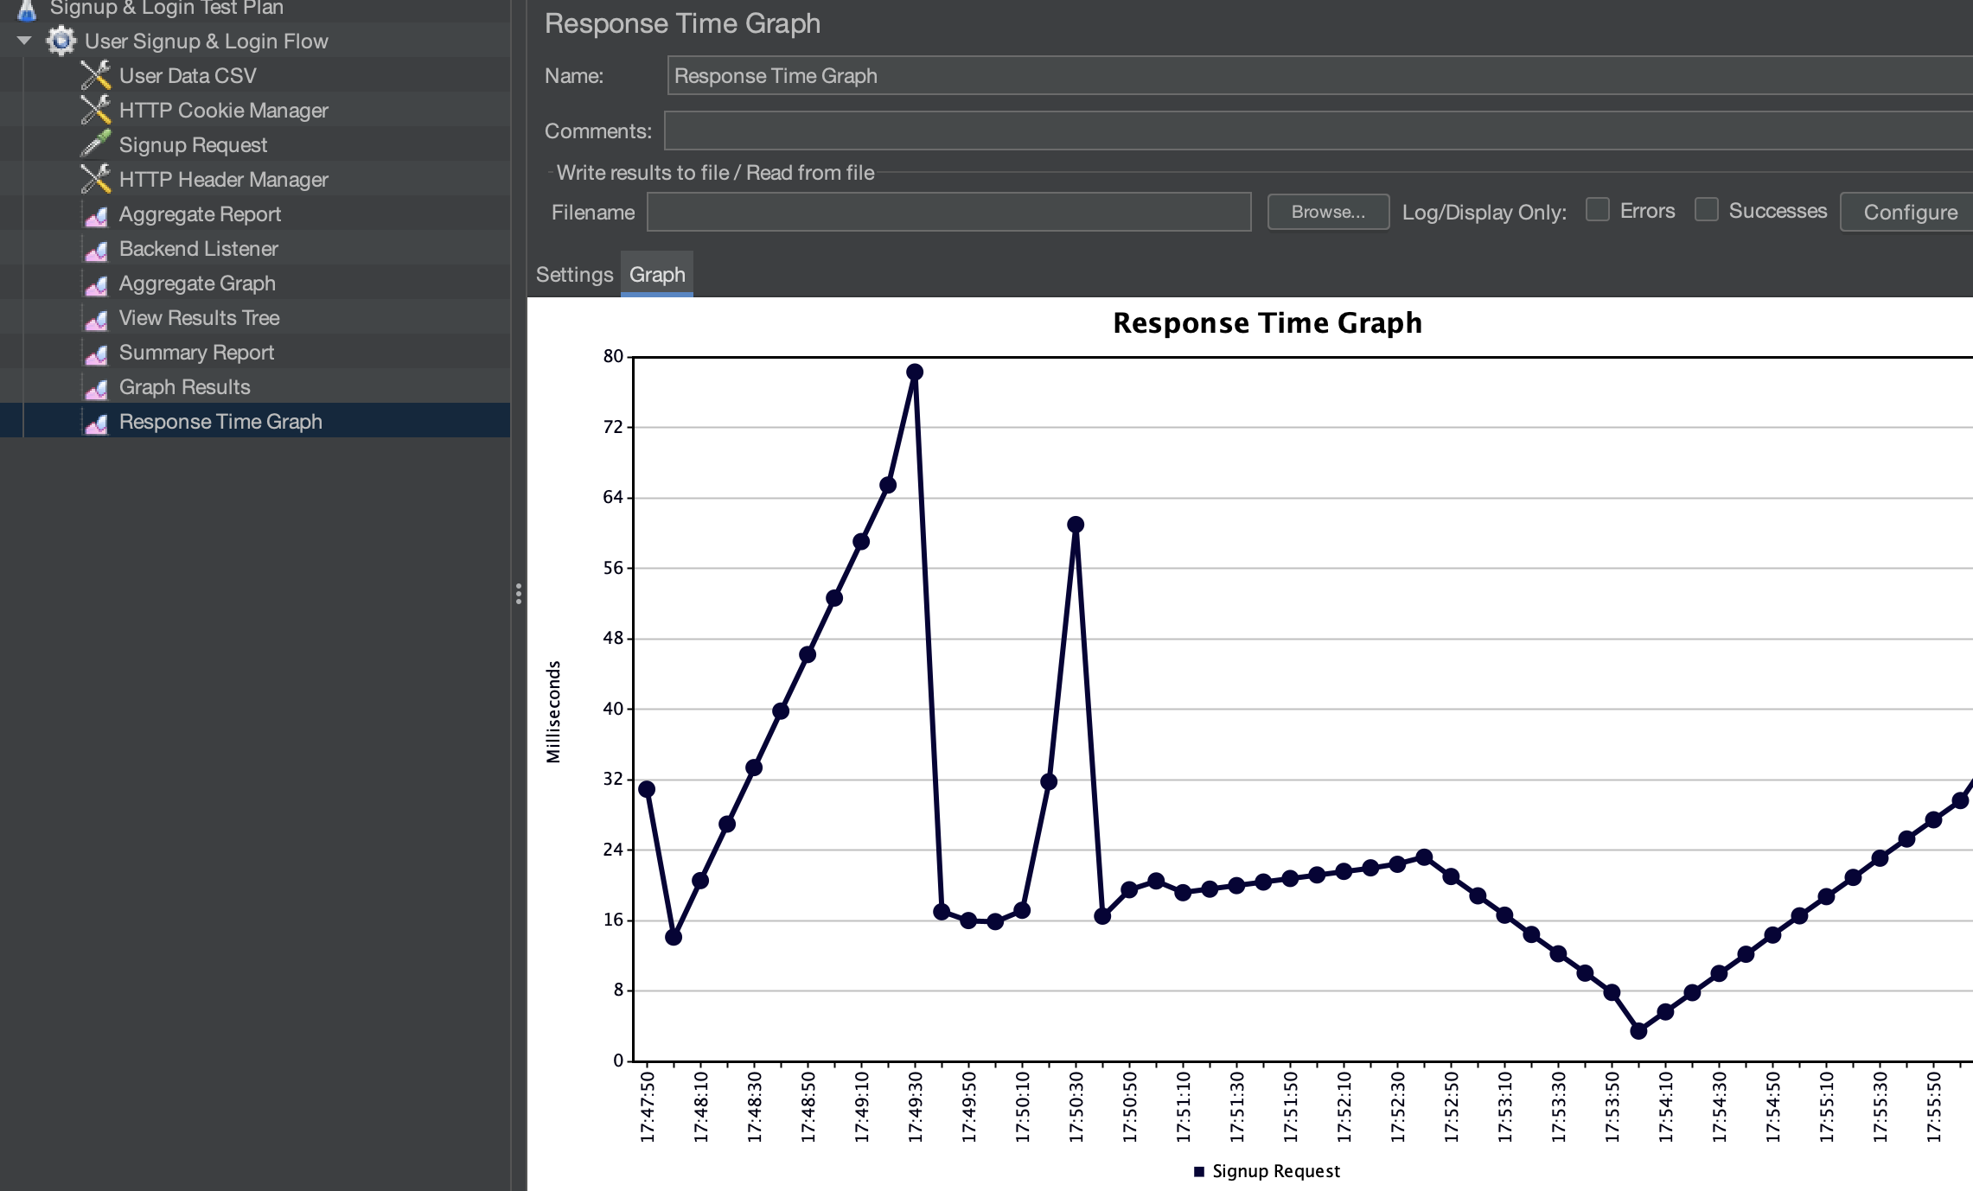Click the HTTP Cookie Manager icon
Image resolution: width=1973 pixels, height=1191 pixels.
tap(96, 111)
